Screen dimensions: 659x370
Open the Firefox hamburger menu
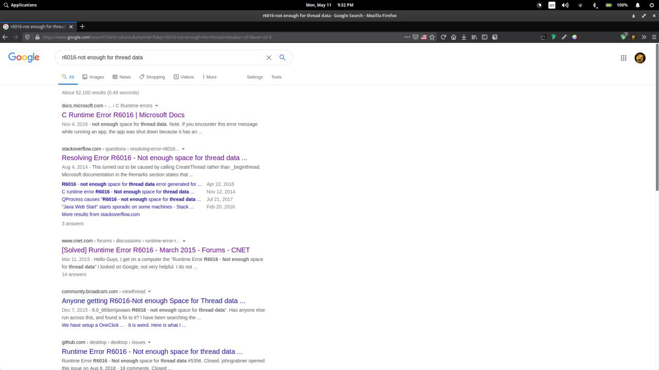pos(653,37)
